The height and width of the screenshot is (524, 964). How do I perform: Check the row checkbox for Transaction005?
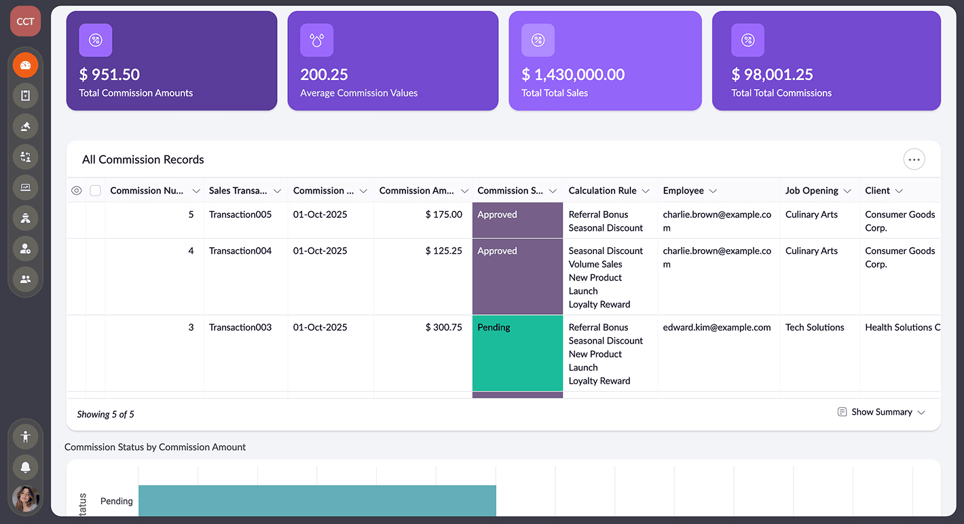click(95, 214)
